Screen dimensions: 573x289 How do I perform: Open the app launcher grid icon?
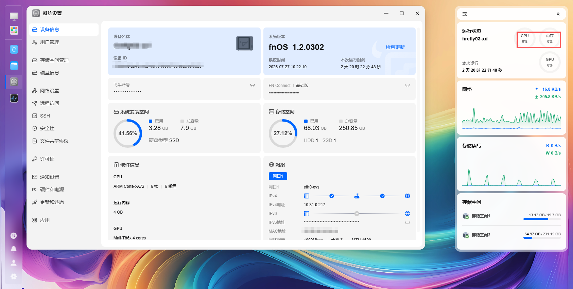pyautogui.click(x=14, y=30)
